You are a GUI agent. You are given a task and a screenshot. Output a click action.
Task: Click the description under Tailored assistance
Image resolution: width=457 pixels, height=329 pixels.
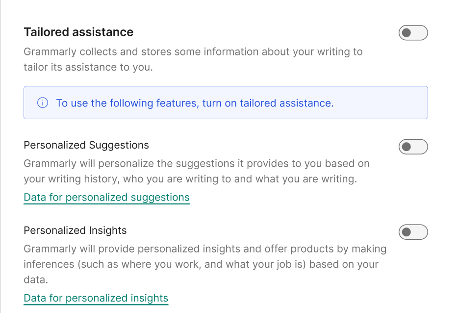click(x=193, y=59)
